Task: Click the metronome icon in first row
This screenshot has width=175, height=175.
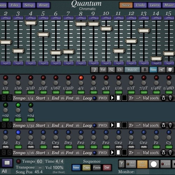Action: coord(163,98)
